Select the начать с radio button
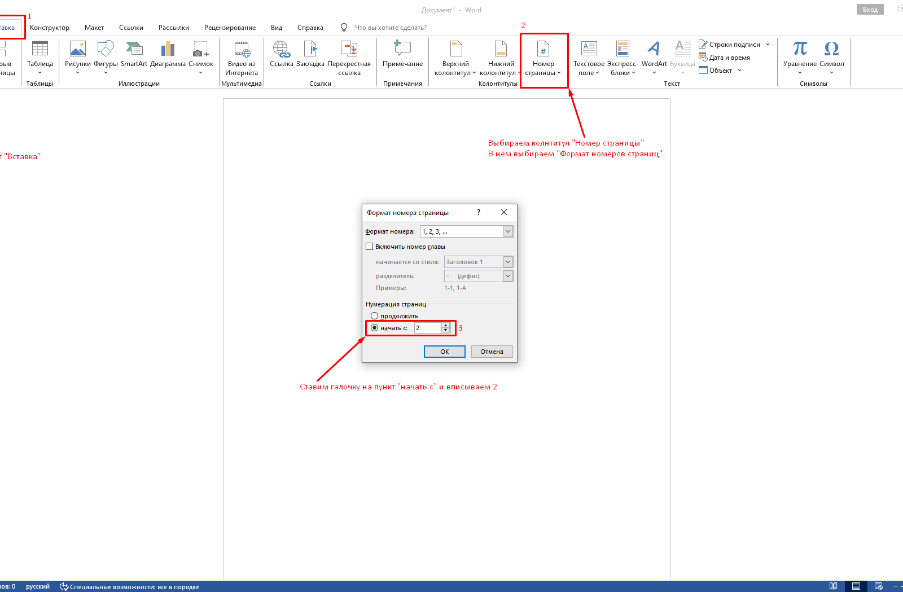The image size is (903, 592). point(374,328)
